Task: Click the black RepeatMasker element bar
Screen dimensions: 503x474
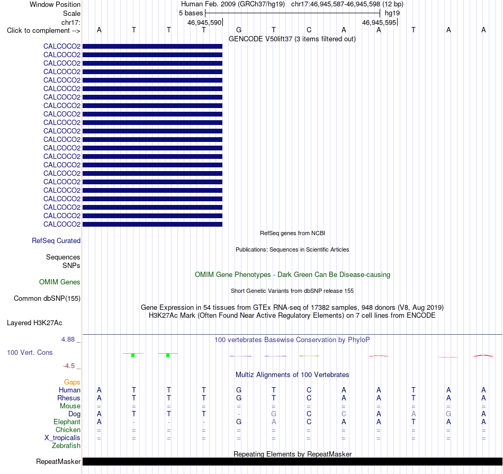Action: (292, 461)
